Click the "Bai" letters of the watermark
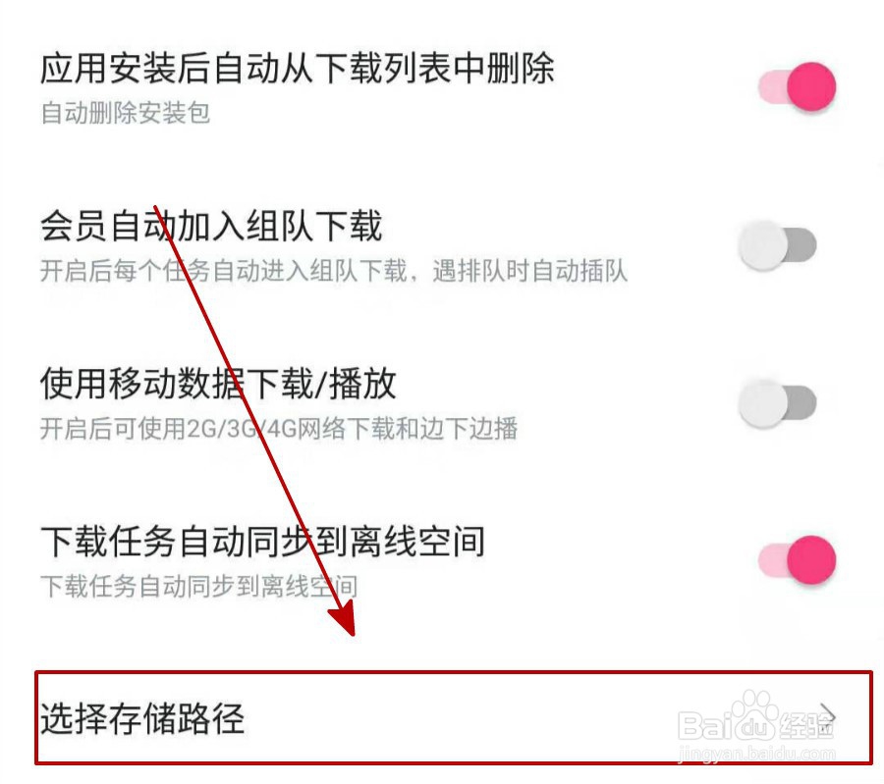 [703, 725]
